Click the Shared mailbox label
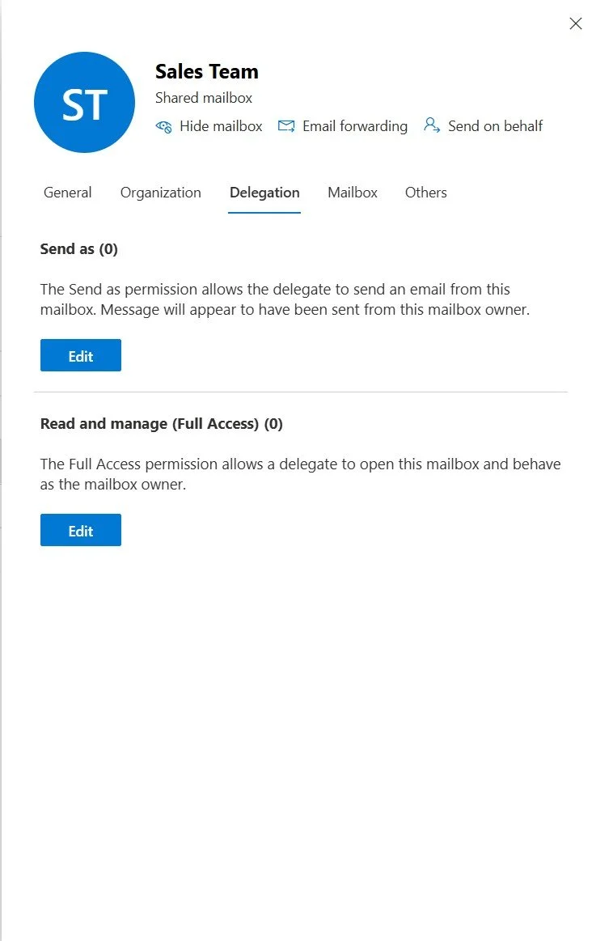The height and width of the screenshot is (941, 596). pyautogui.click(x=204, y=98)
